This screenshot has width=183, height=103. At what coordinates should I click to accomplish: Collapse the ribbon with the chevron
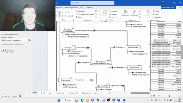(180, 20)
